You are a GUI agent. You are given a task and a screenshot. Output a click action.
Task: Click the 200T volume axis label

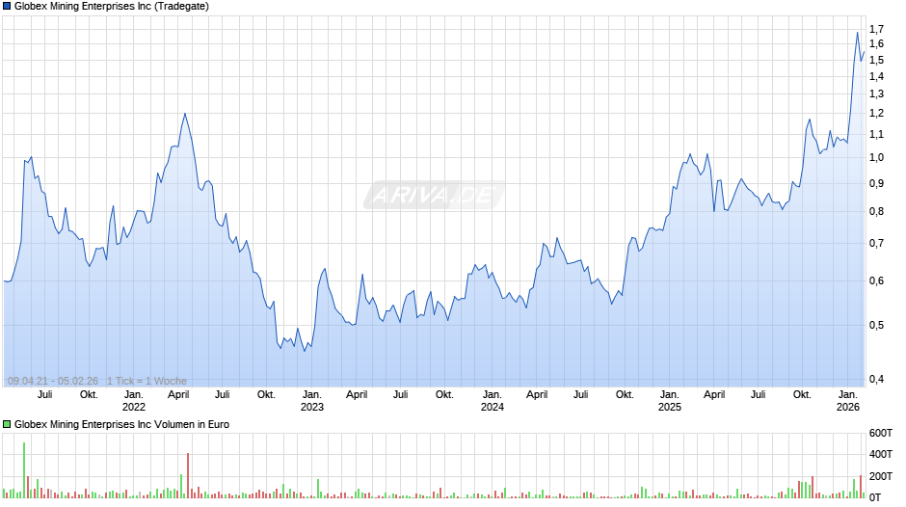(x=881, y=476)
